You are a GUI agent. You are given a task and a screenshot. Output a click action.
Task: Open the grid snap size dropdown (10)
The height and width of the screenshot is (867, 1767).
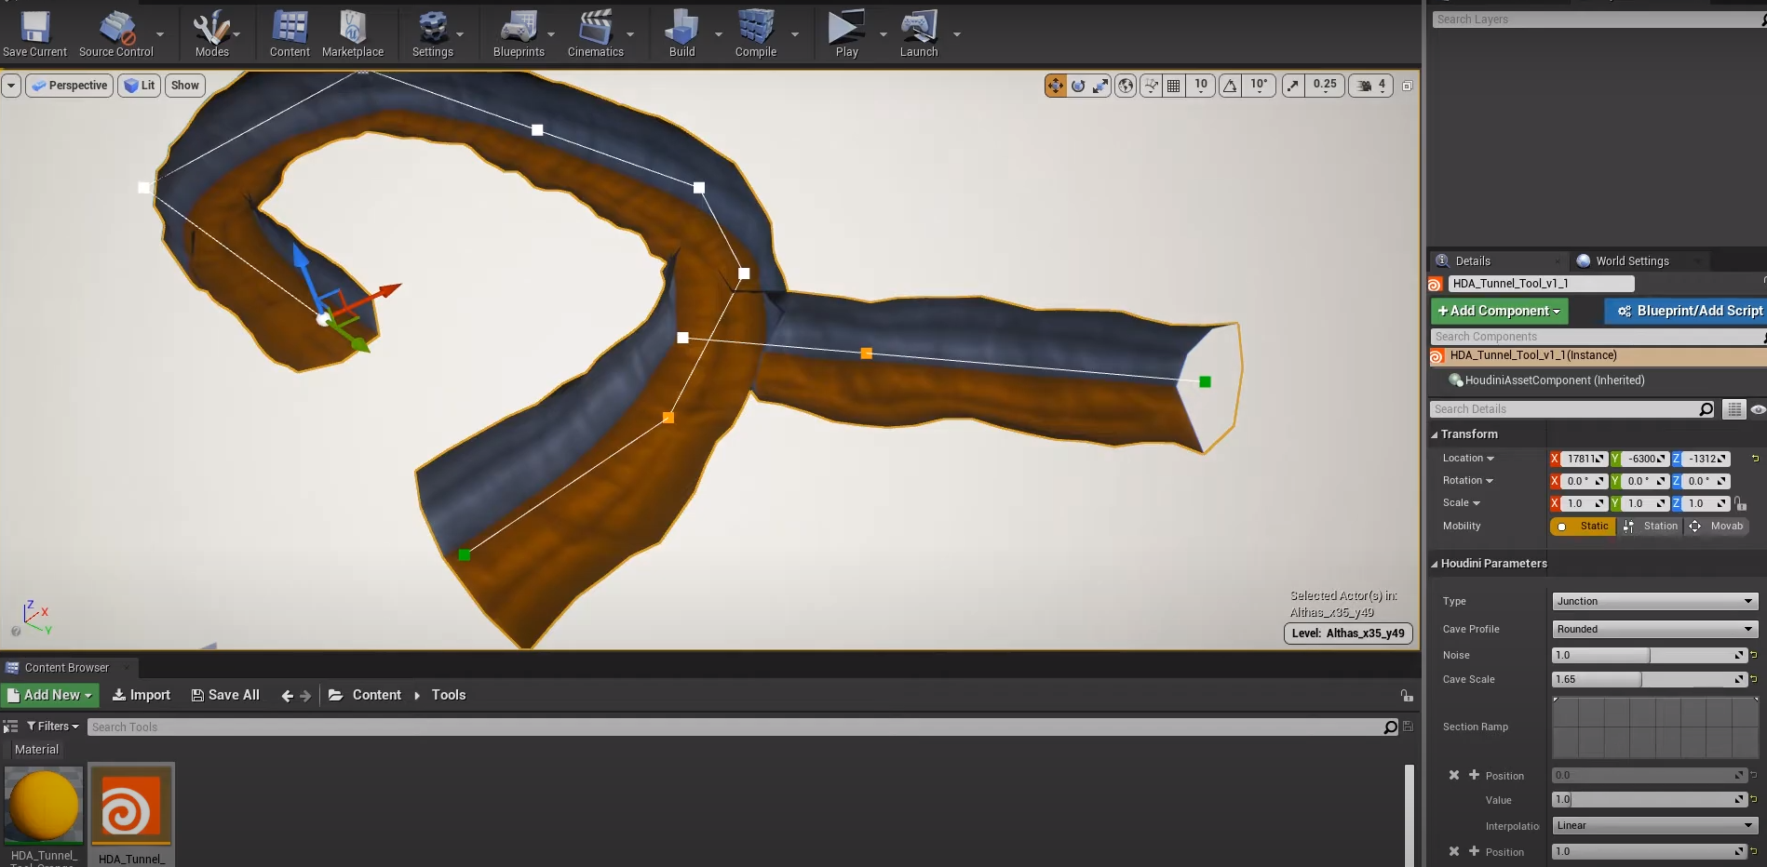1201,86
